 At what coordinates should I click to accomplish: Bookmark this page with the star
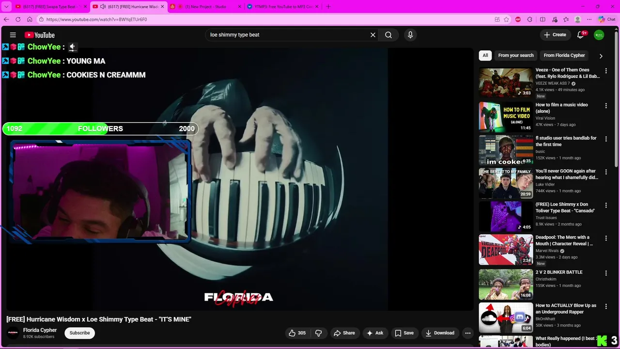(x=507, y=19)
